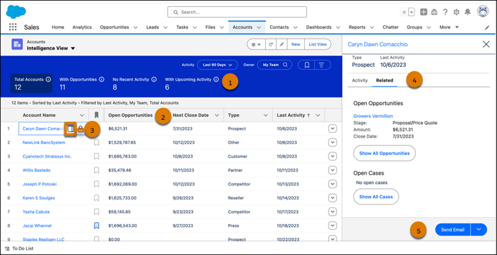
Task: Click the Help question mark icon
Action: pyautogui.click(x=445, y=12)
